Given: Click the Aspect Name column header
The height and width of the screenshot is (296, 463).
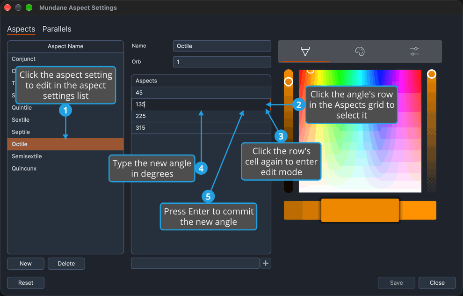Looking at the screenshot, I should click(65, 46).
